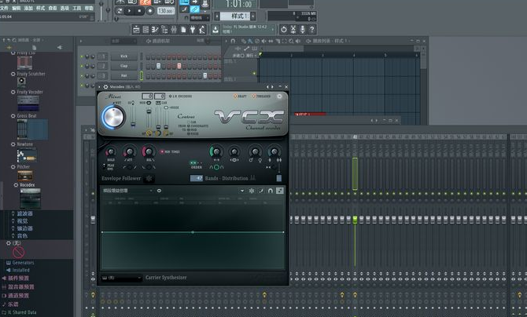Viewport: 527px width, 317px height.
Task: Click the Playlist magnet snap icon
Action: click(x=233, y=41)
